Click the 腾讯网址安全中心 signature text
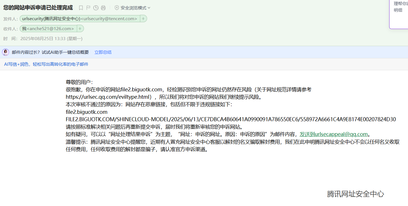Image resolution: width=408 pixels, height=206 pixels. (355, 194)
